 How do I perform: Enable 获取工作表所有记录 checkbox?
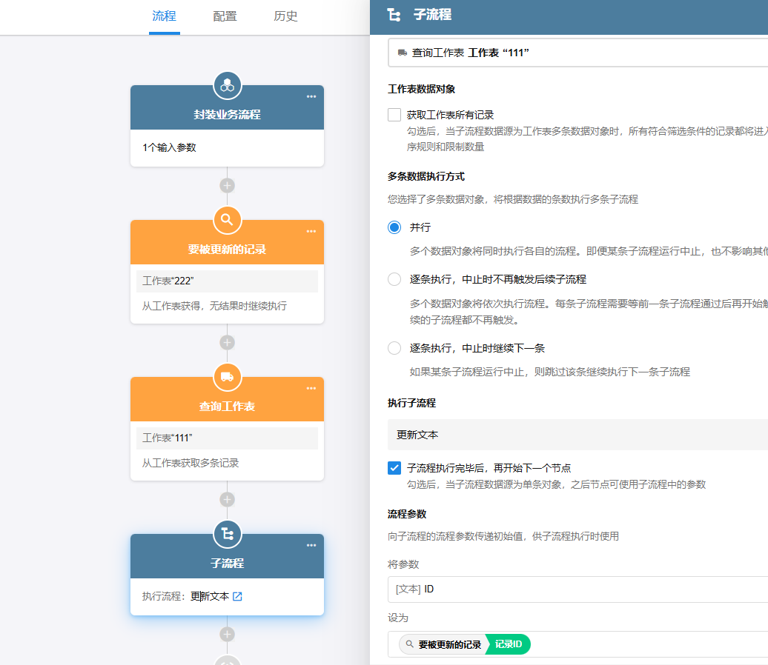click(394, 115)
